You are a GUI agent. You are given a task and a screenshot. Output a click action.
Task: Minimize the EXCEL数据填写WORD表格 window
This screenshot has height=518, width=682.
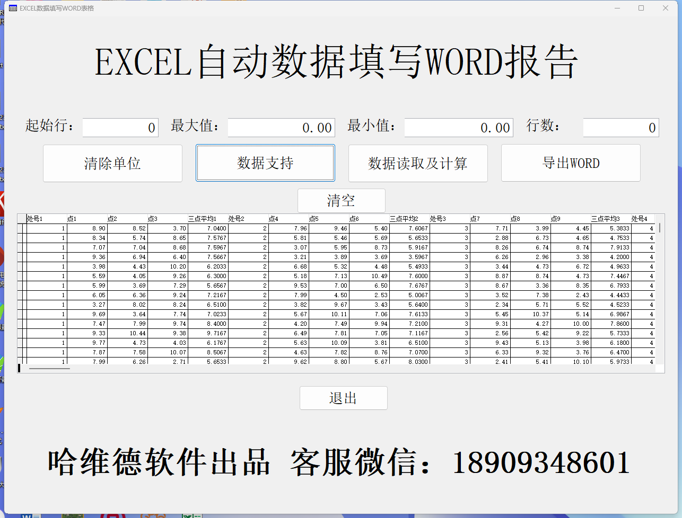pos(617,8)
